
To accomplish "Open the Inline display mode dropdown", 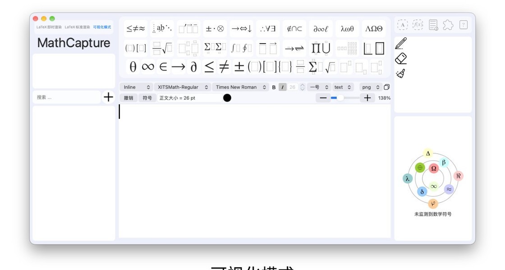I will pyautogui.click(x=137, y=87).
